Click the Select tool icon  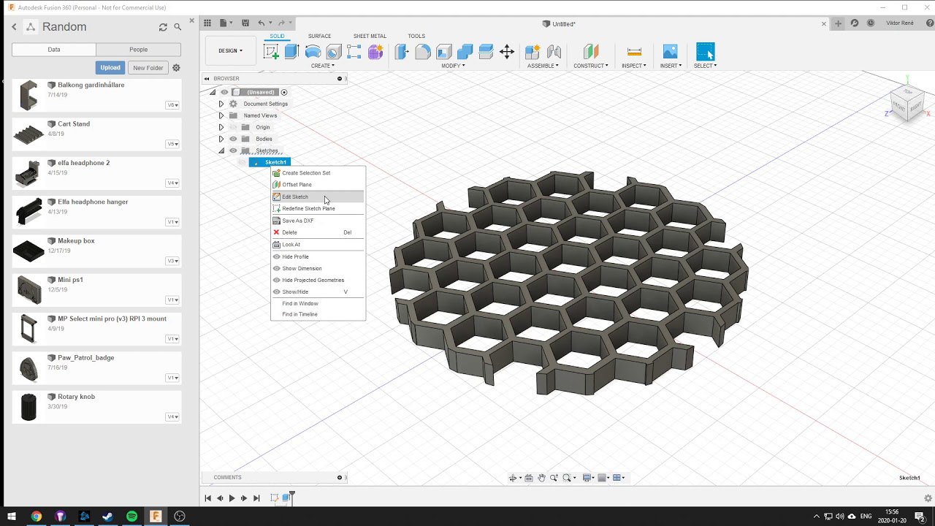coord(705,51)
